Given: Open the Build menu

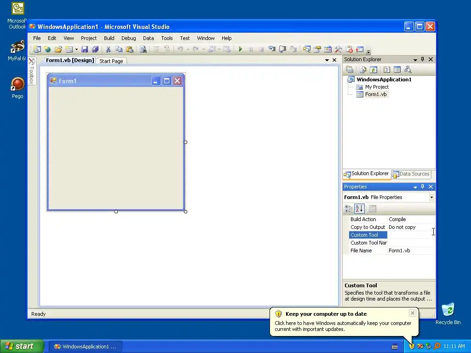Looking at the screenshot, I should click(x=109, y=38).
